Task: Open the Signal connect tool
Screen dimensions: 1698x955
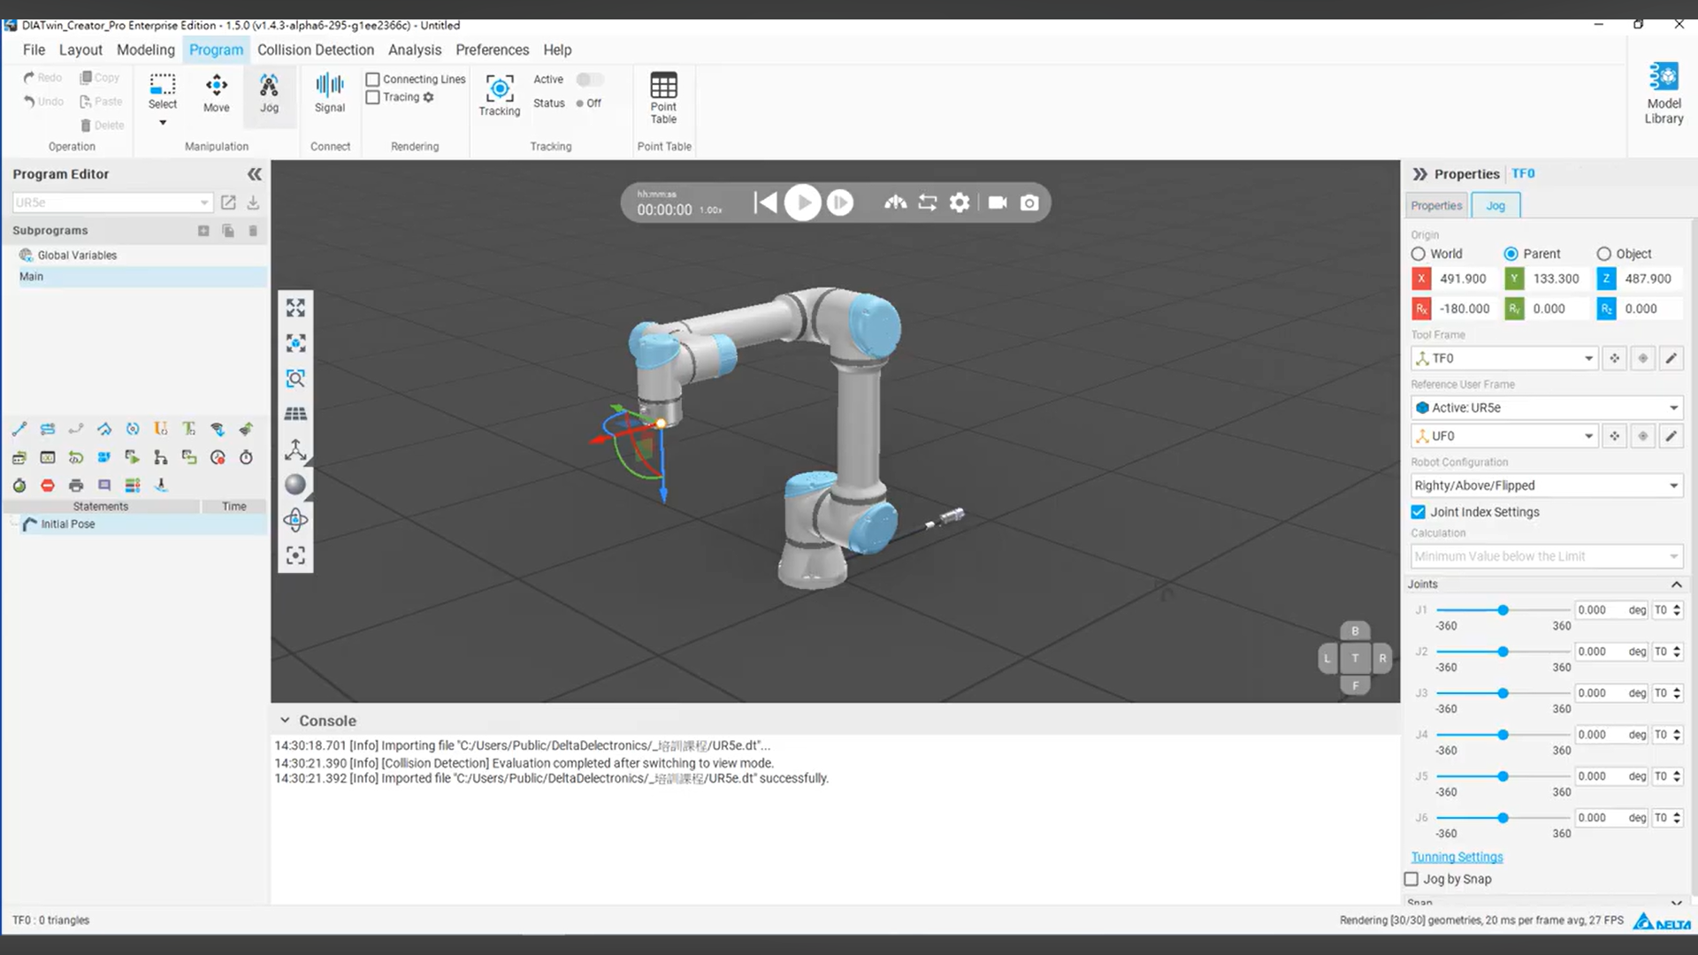Action: (x=330, y=94)
